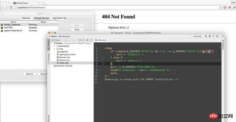The image size is (236, 122).
Task: Select MySQL Database row in XAMPP
Action: click(x=29, y=25)
